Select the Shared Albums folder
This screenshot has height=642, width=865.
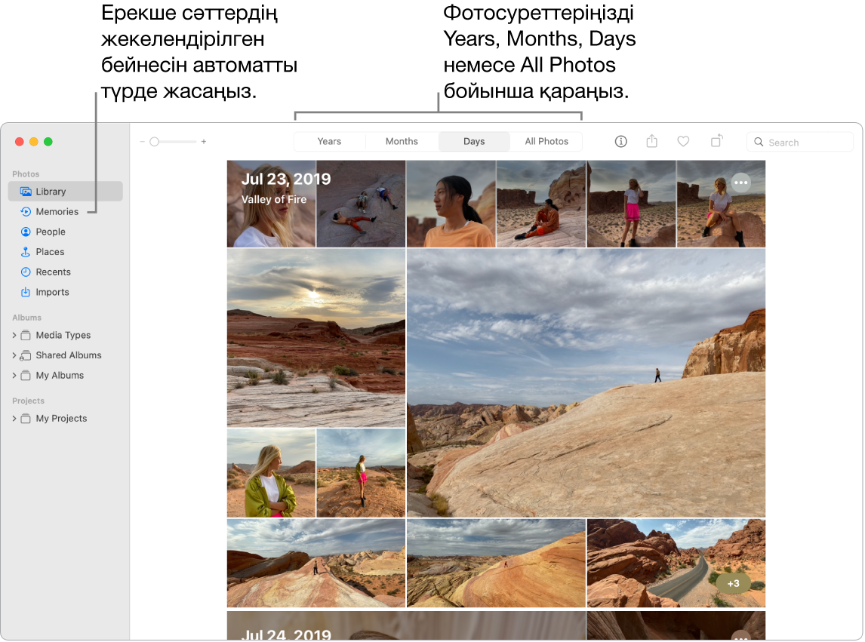pos(69,355)
